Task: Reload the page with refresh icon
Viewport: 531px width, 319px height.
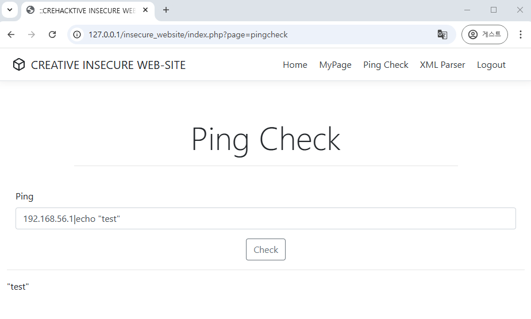Action: tap(52, 34)
